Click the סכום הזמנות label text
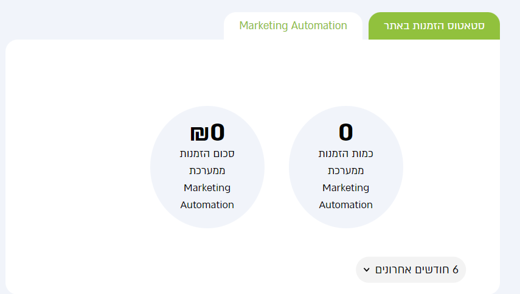The width and height of the screenshot is (520, 294). click(207, 154)
